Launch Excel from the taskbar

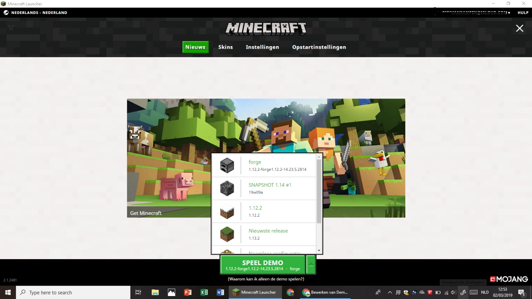[x=204, y=292]
